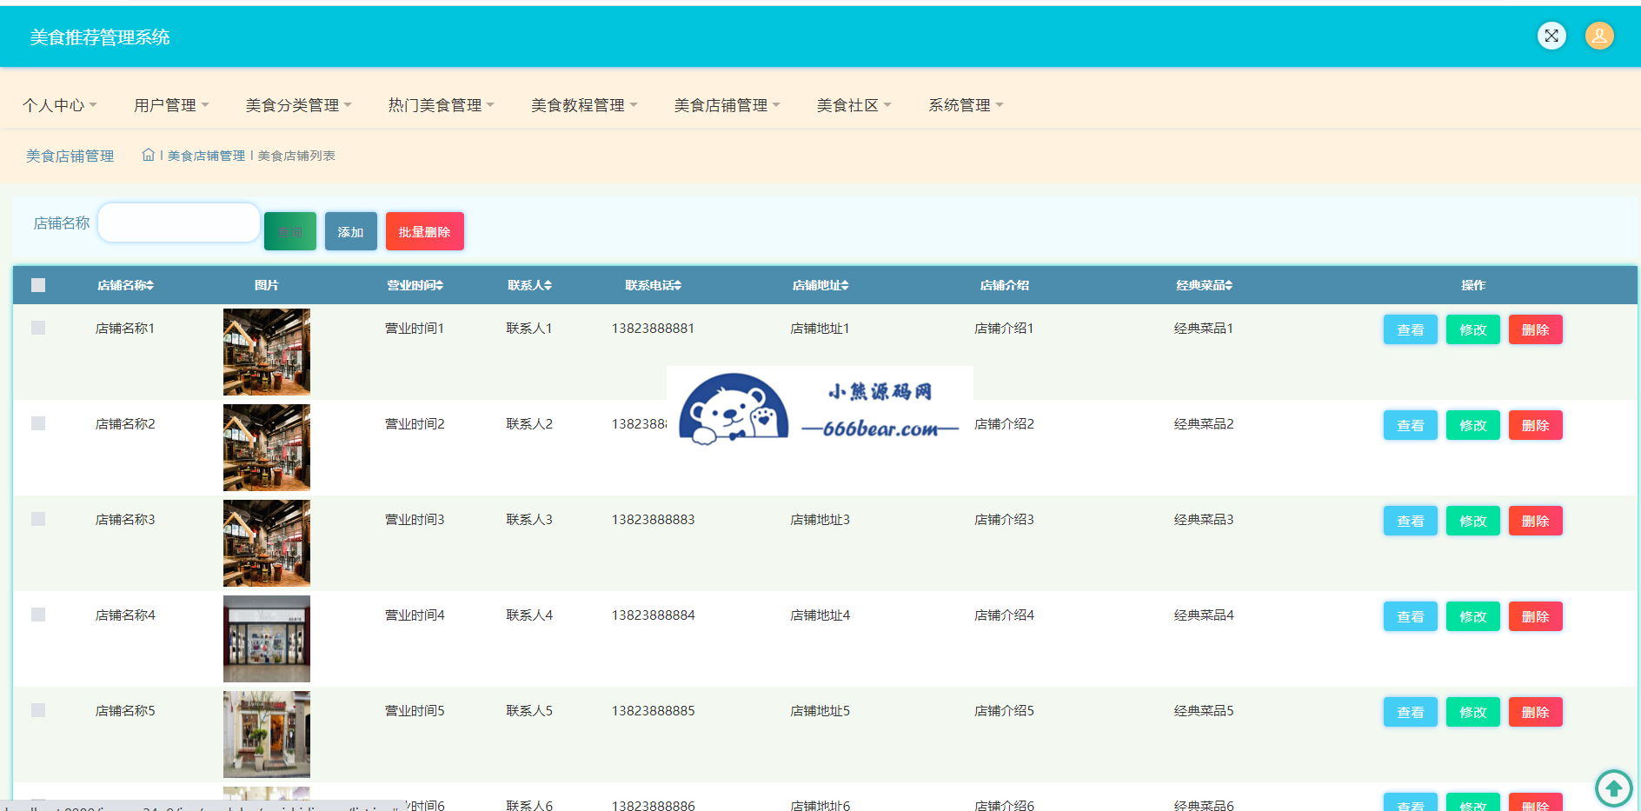Click the 店铺介绍 column header
Viewport: 1641px width, 811px height.
click(x=1004, y=285)
